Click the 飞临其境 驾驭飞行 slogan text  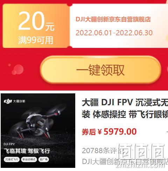pyautogui.click(x=27, y=151)
